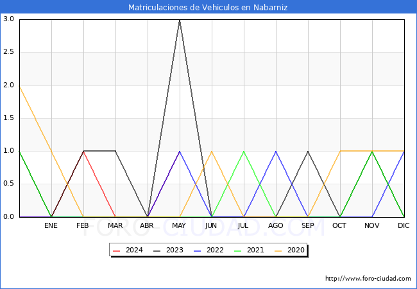Click the AGO month axis label
The width and height of the screenshot is (417, 289).
(275, 225)
